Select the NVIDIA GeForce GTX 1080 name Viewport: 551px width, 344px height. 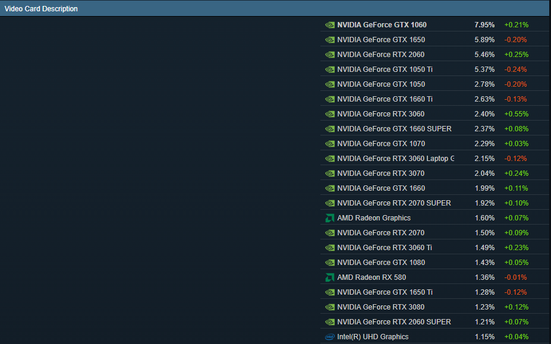click(380, 263)
